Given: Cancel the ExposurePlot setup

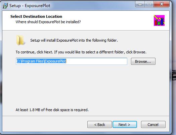Looking at the screenshot, I should pyautogui.click(x=153, y=125).
